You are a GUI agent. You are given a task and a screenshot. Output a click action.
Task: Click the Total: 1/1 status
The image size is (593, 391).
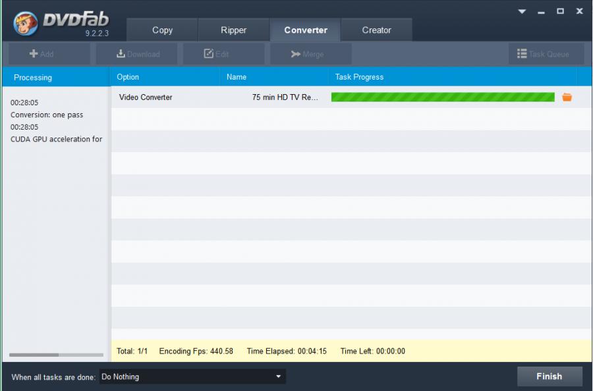pos(132,352)
